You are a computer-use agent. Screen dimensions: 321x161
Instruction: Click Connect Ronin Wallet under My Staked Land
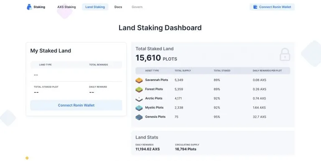tap(76, 105)
